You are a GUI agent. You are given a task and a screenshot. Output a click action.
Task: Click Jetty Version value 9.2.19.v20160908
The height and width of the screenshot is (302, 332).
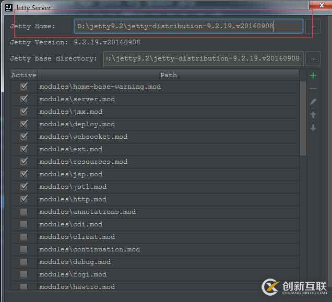(x=107, y=42)
